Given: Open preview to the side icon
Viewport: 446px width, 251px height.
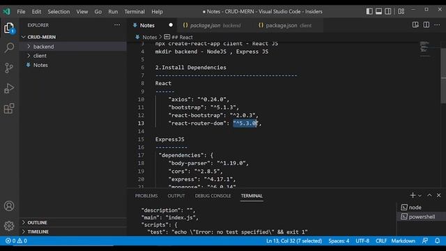Looking at the screenshot, I should pyautogui.click(x=415, y=25).
